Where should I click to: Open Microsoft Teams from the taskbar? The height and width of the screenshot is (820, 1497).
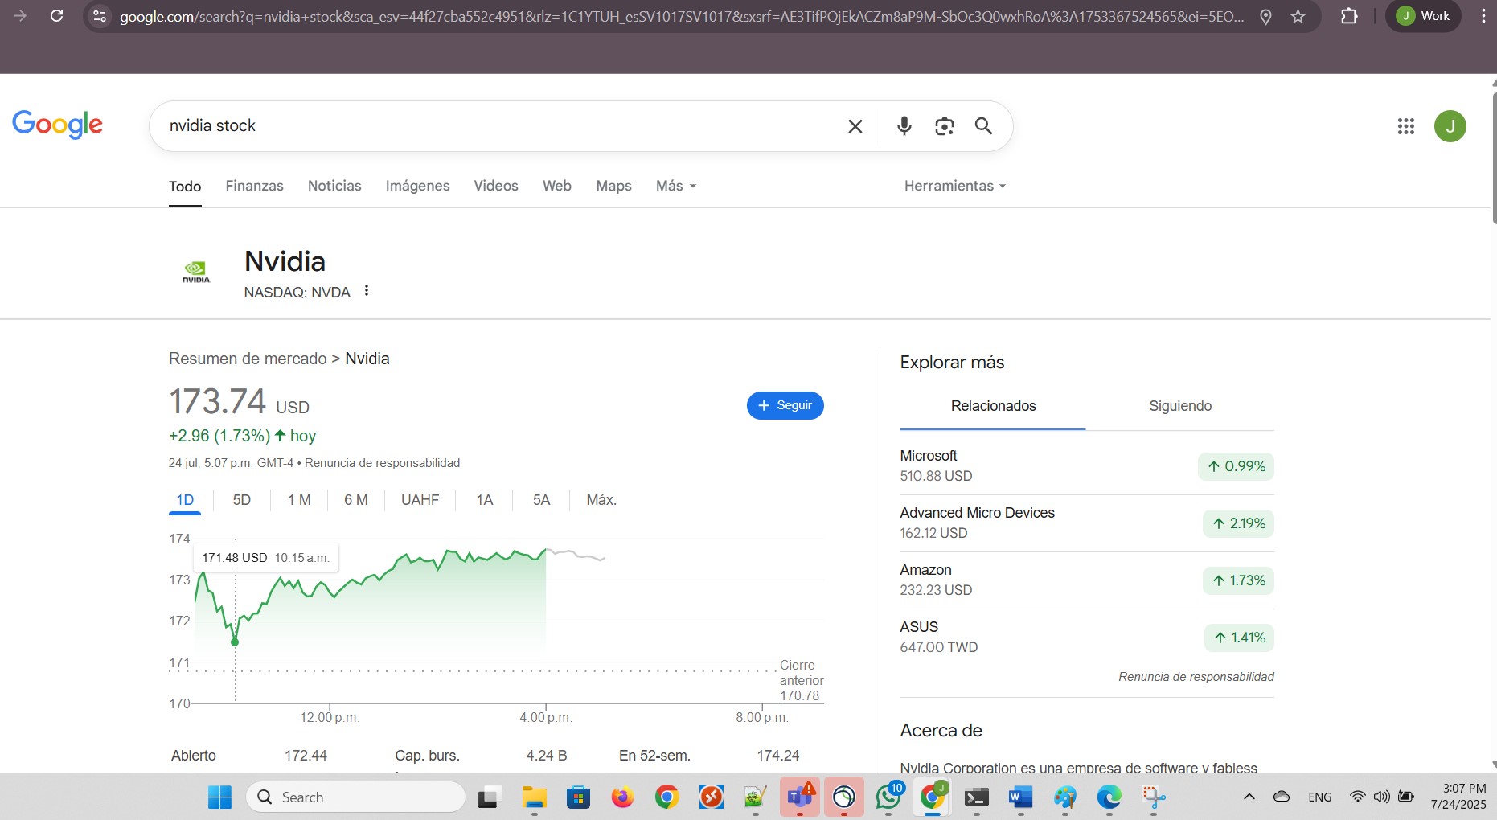click(800, 797)
